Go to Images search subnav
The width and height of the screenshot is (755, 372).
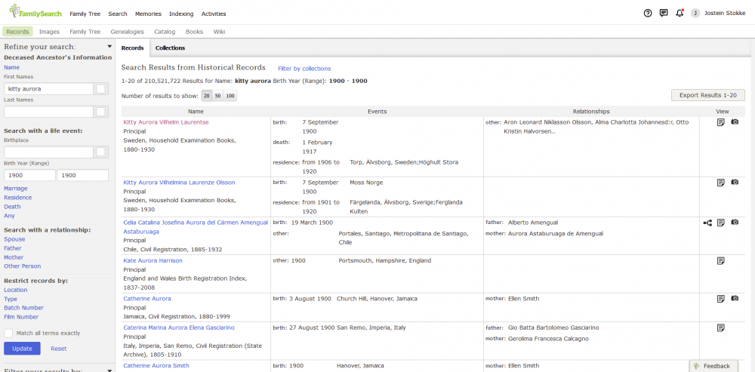(x=49, y=32)
